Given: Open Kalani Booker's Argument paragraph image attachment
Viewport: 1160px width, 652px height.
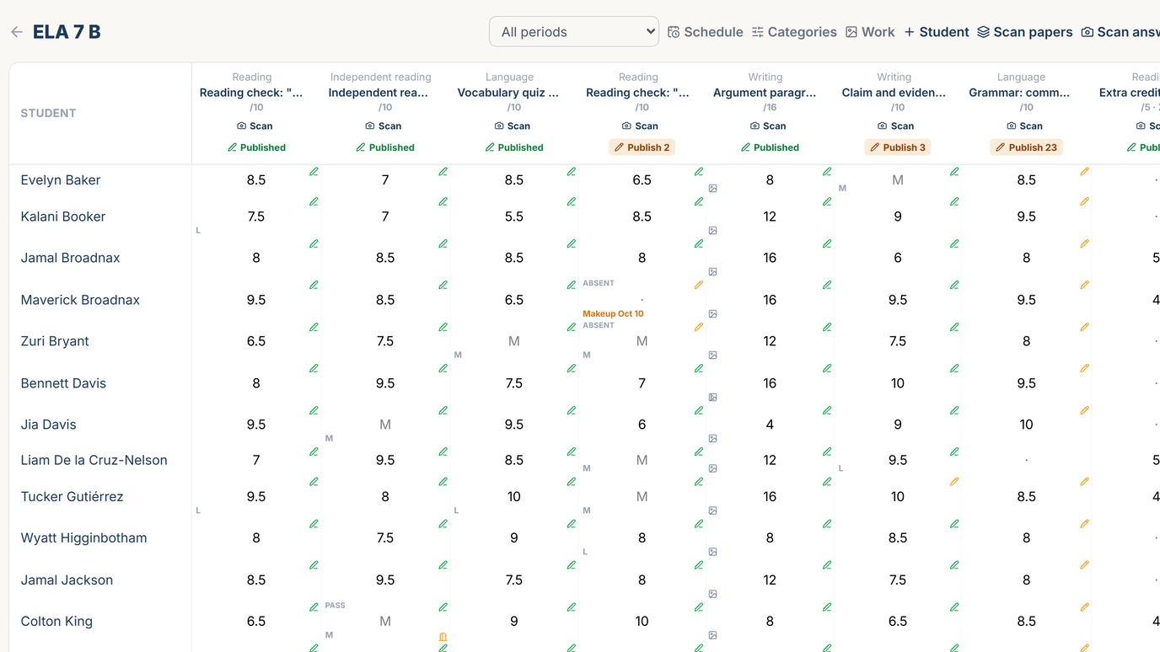Looking at the screenshot, I should (712, 231).
